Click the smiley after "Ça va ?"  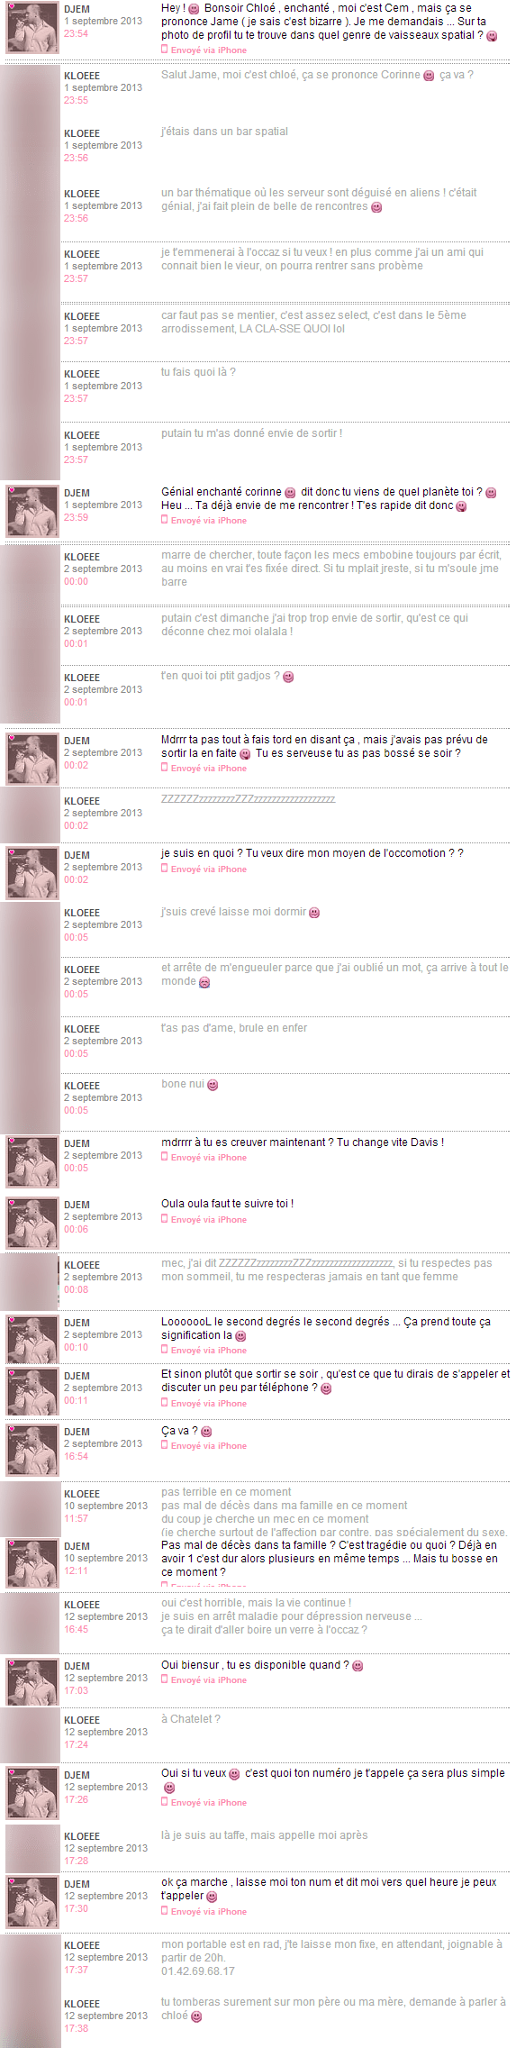(206, 1432)
